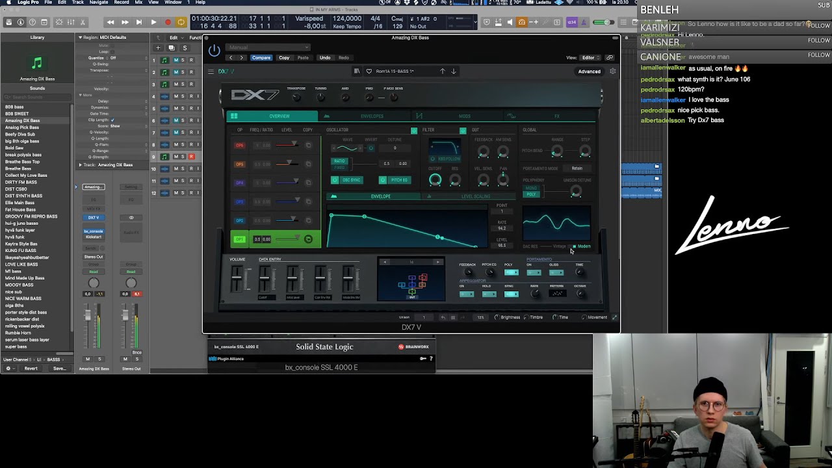Click the Compare button
The width and height of the screenshot is (832, 468).
(x=261, y=58)
